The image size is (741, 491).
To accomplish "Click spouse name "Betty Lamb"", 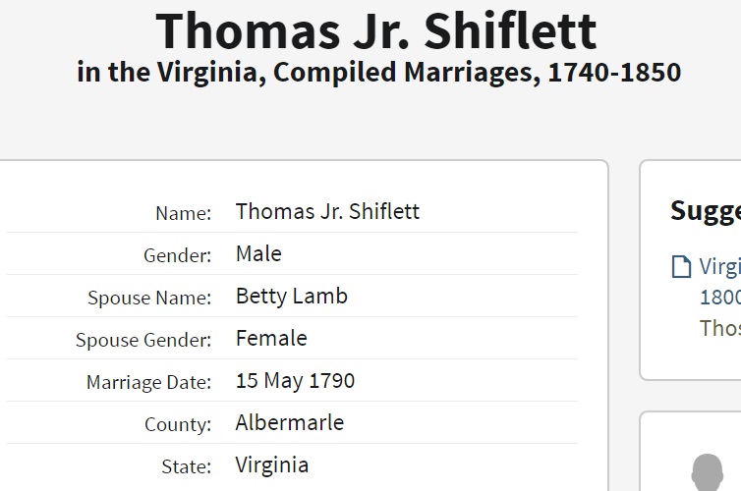I will pos(292,296).
